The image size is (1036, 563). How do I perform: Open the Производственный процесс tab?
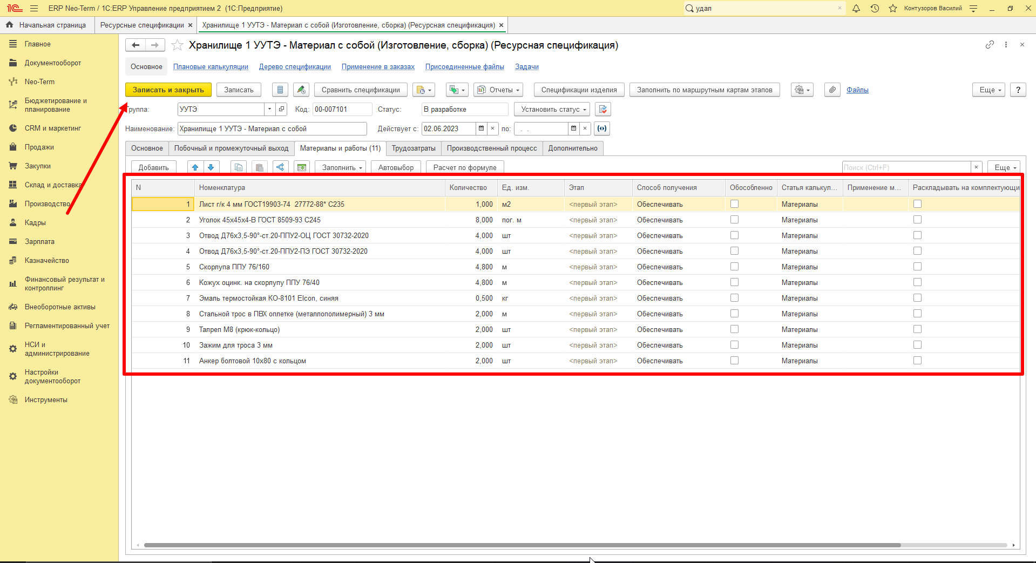point(492,148)
